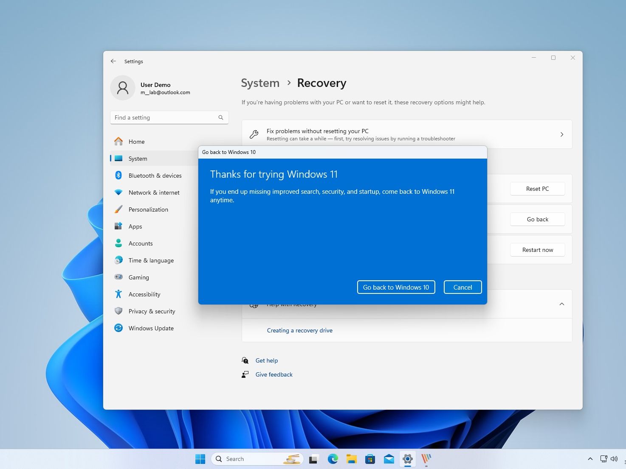This screenshot has height=469, width=626.
Task: Open Accounts settings icon
Action: pyautogui.click(x=118, y=243)
